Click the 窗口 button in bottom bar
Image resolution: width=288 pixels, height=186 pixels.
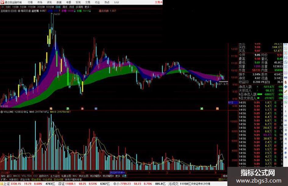[x=9, y=176]
